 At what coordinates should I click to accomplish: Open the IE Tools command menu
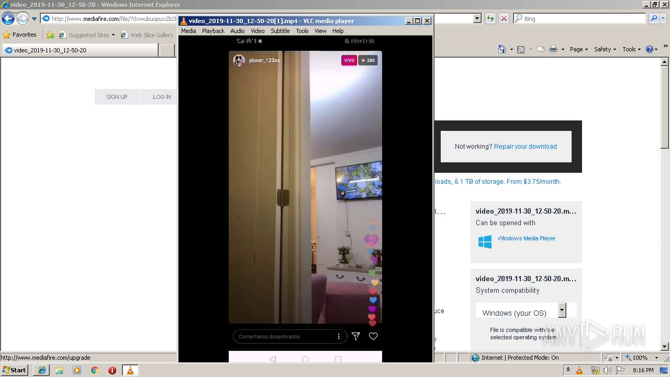pyautogui.click(x=632, y=49)
